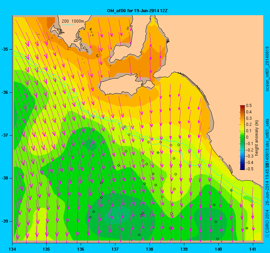Click the 'ocean_nrt01_20140619' vertical label
This screenshot has width=270, height=253.
pos(267,69)
